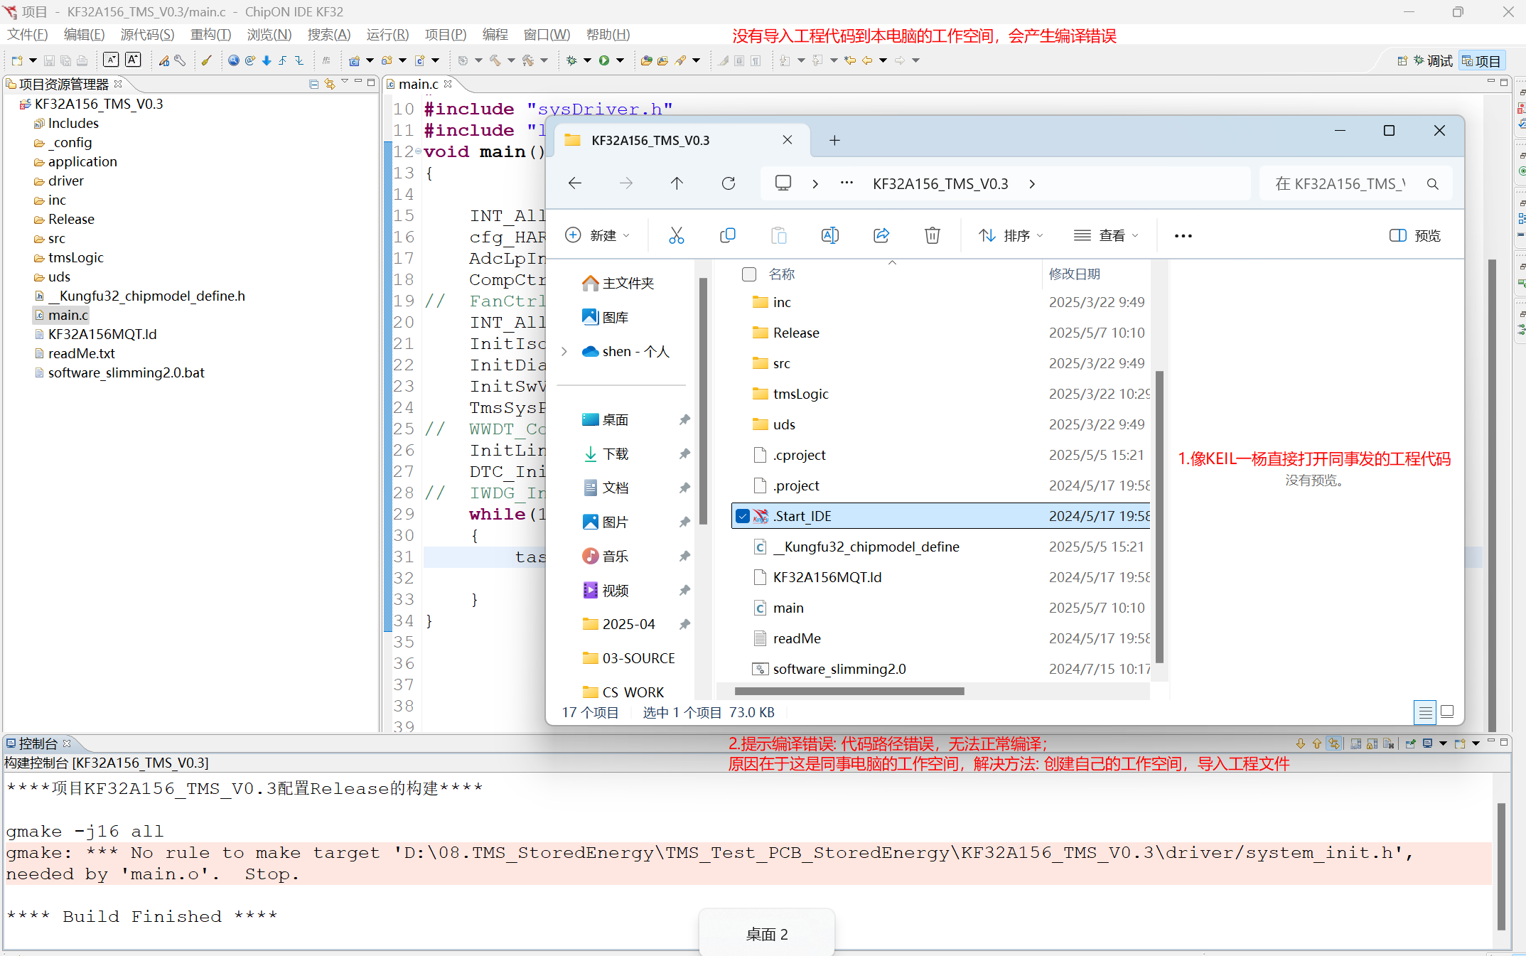Click the Delete trash icon in Explorer
1526x956 pixels.
point(932,235)
